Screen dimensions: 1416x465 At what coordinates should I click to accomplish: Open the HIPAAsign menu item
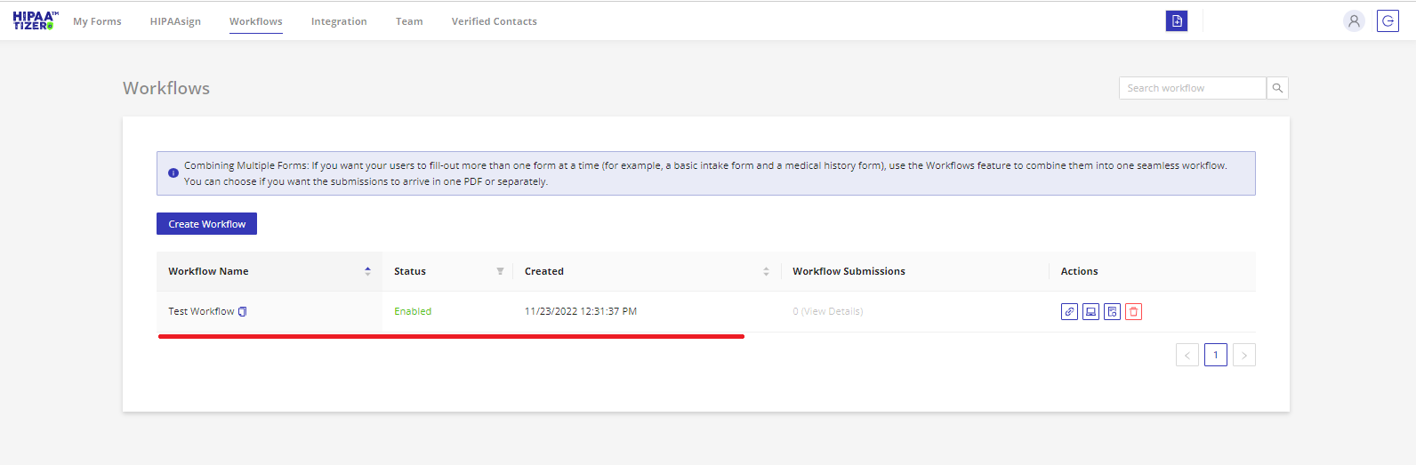[175, 21]
